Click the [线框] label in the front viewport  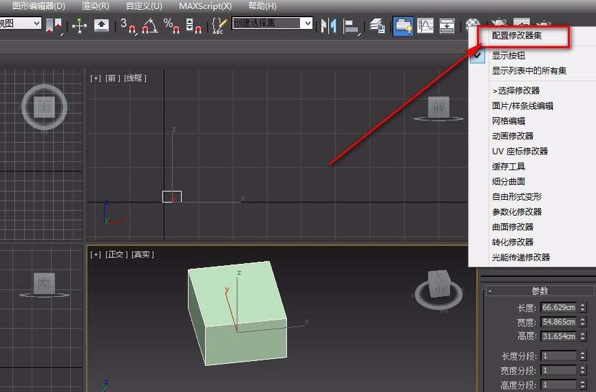[x=135, y=78]
